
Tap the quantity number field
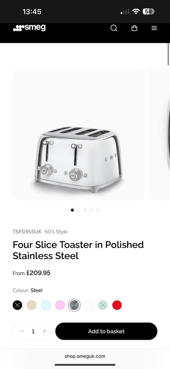coord(33,332)
